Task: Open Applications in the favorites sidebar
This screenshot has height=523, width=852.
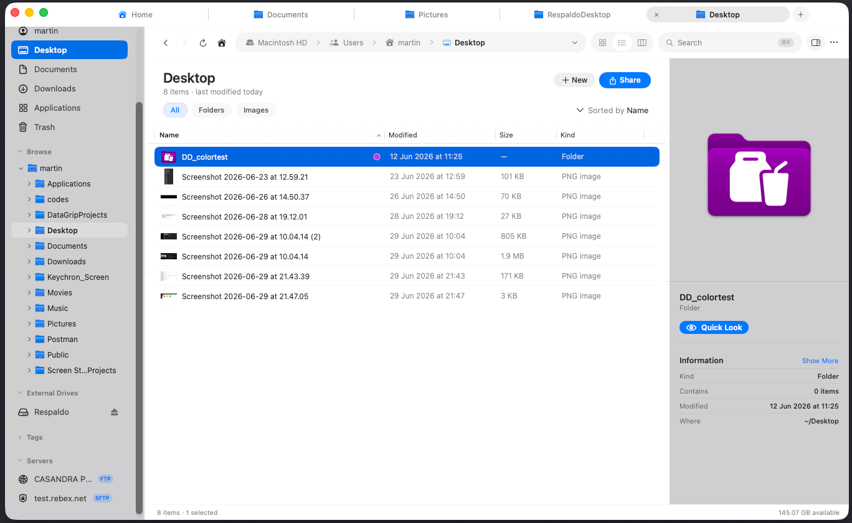Action: 69,108
